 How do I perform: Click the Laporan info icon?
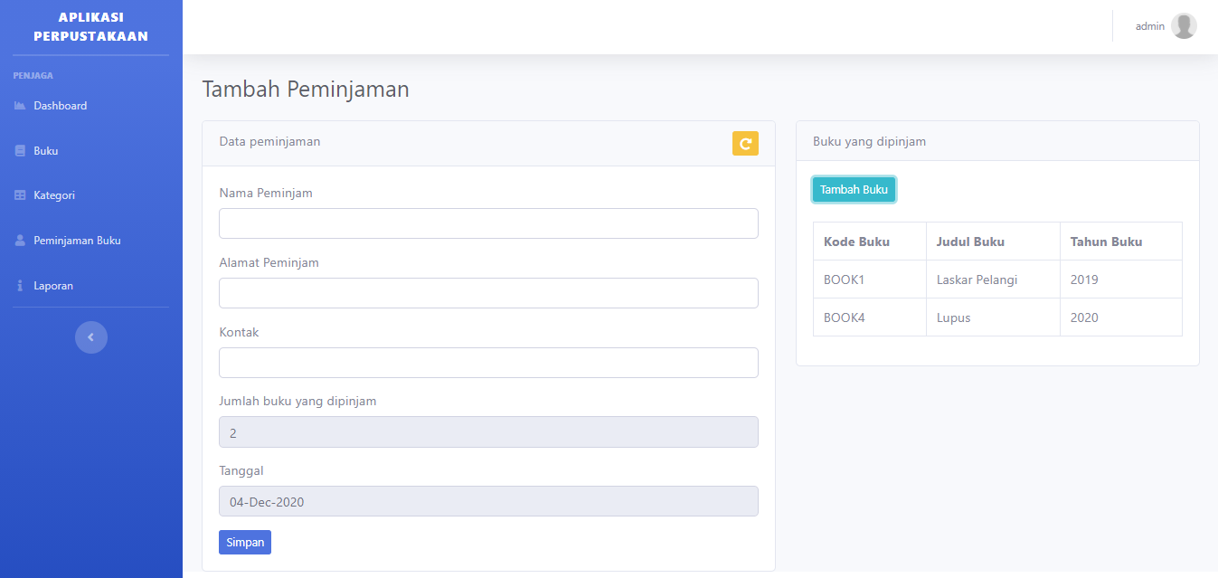click(20, 286)
